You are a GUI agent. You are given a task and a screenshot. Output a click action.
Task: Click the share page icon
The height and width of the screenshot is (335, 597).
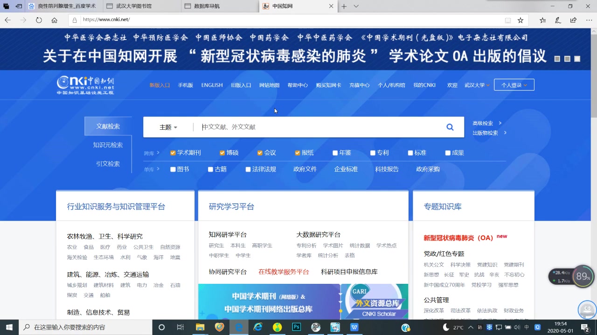click(573, 20)
